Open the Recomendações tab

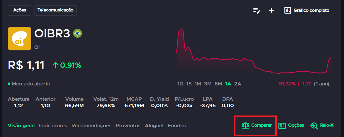coord(91,126)
